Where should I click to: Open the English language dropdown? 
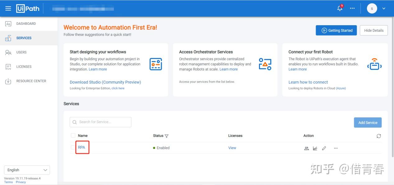(27, 170)
